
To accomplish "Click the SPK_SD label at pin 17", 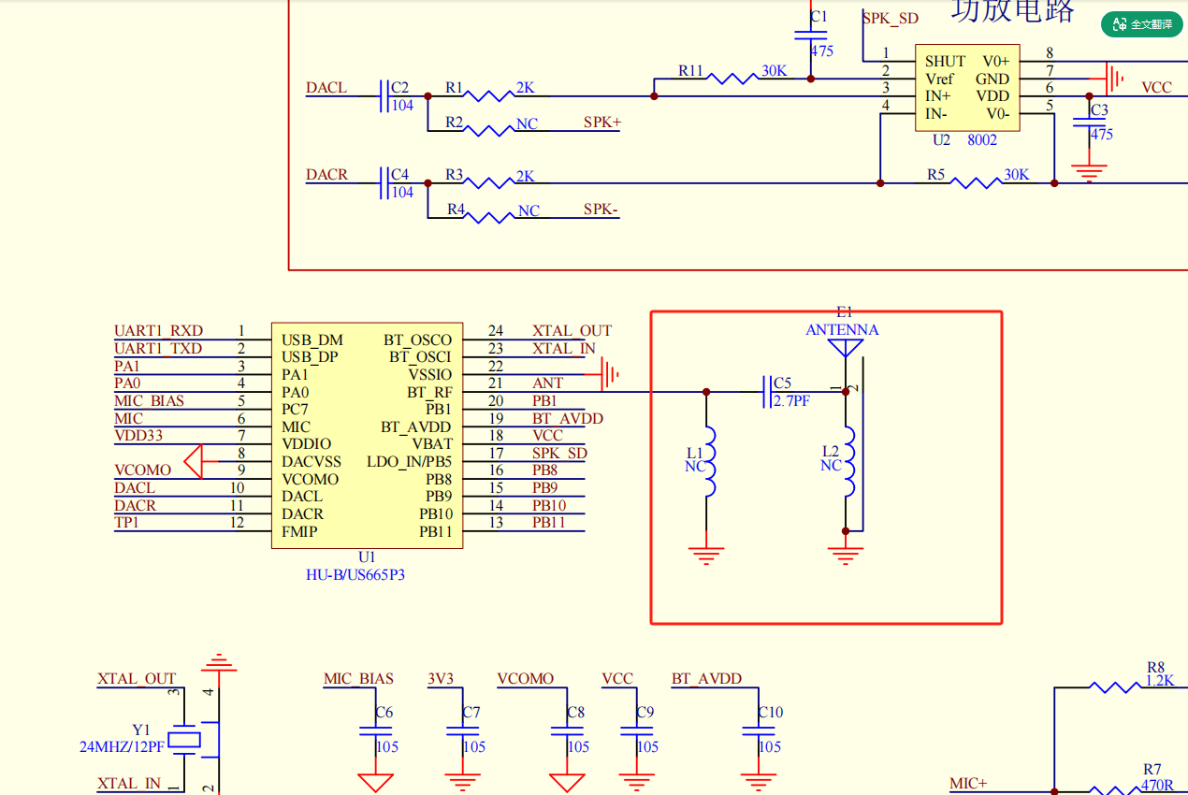I will click(x=559, y=454).
